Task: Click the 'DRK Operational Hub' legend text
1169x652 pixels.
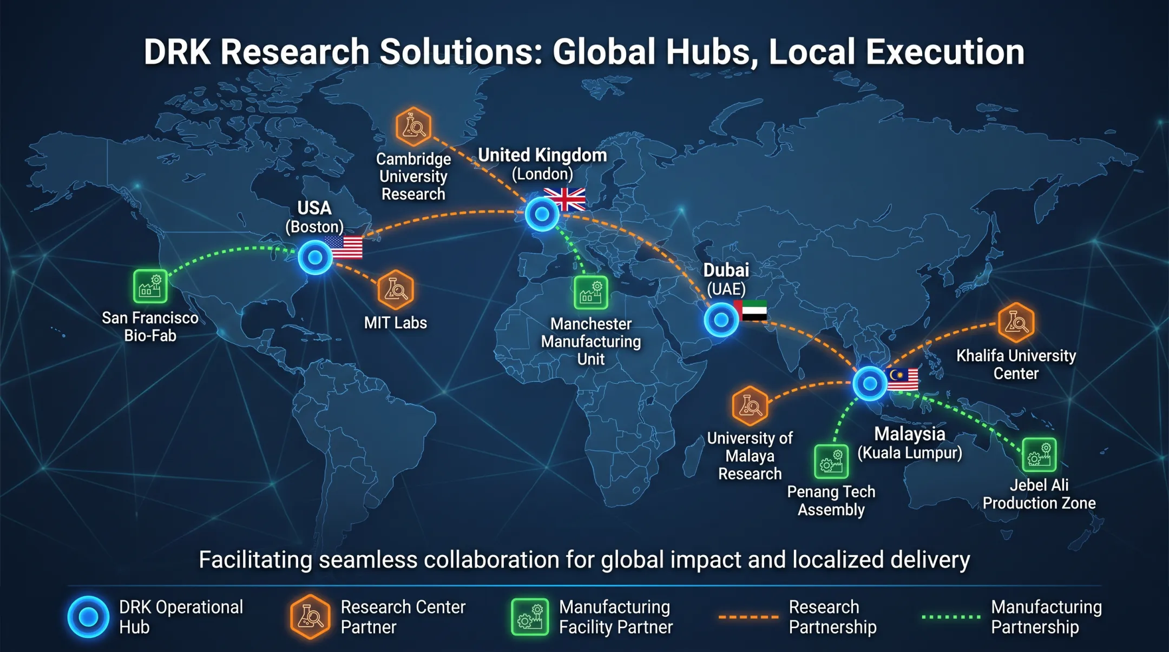Action: pyautogui.click(x=181, y=617)
